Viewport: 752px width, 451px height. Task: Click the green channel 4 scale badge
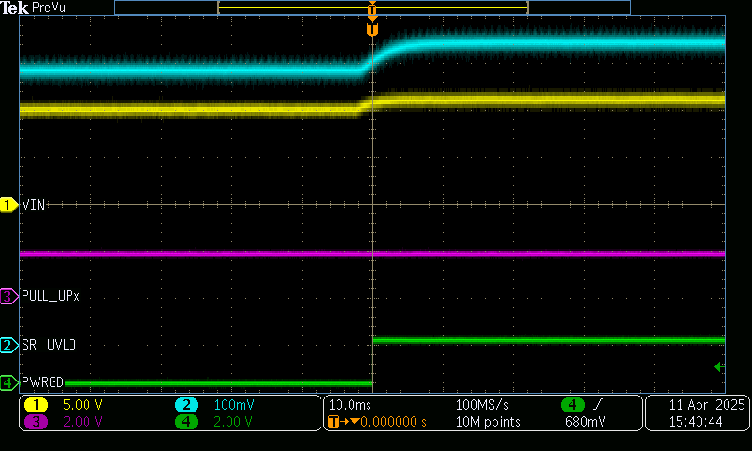point(186,422)
